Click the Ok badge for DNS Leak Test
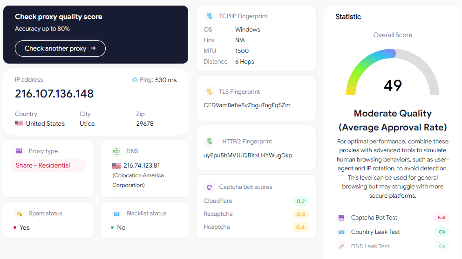Screen dimensions: 462x259 pos(442,246)
